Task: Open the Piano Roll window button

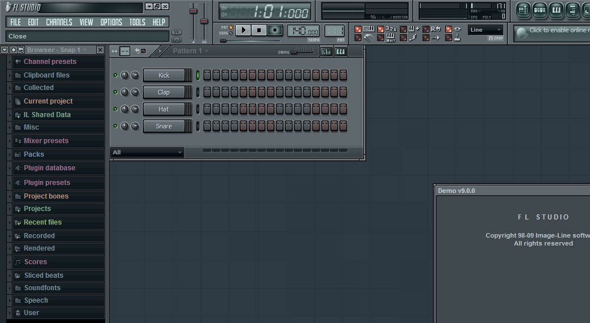Action: point(556,11)
